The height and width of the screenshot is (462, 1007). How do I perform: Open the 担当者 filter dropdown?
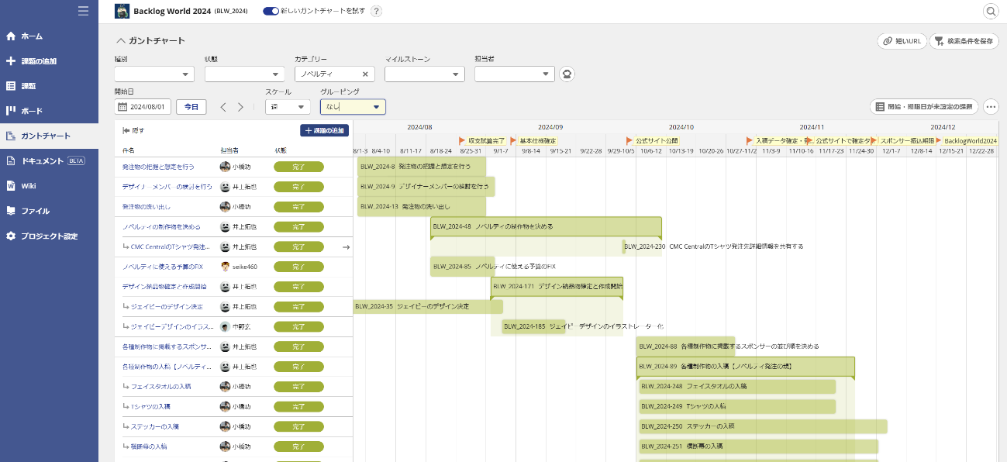(x=515, y=74)
